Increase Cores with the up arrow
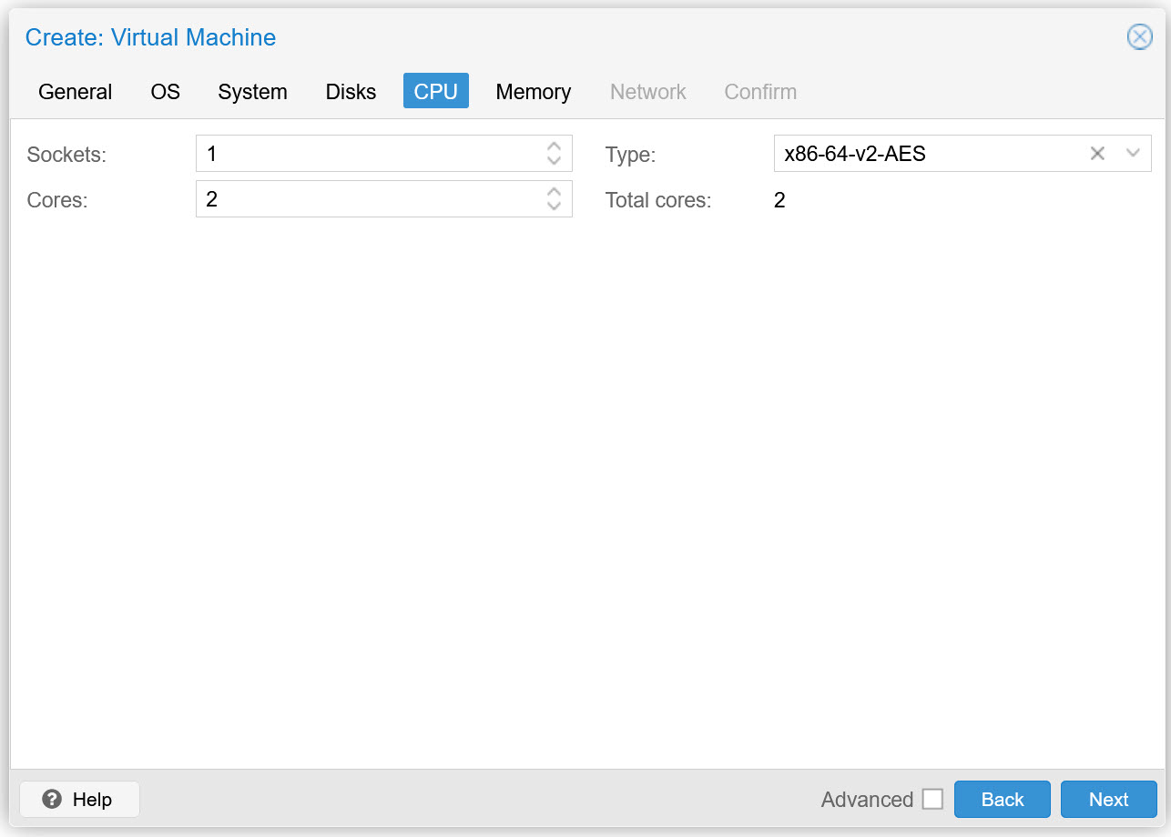 point(555,193)
